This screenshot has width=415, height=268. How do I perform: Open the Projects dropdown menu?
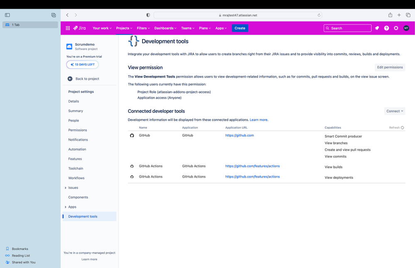(124, 28)
